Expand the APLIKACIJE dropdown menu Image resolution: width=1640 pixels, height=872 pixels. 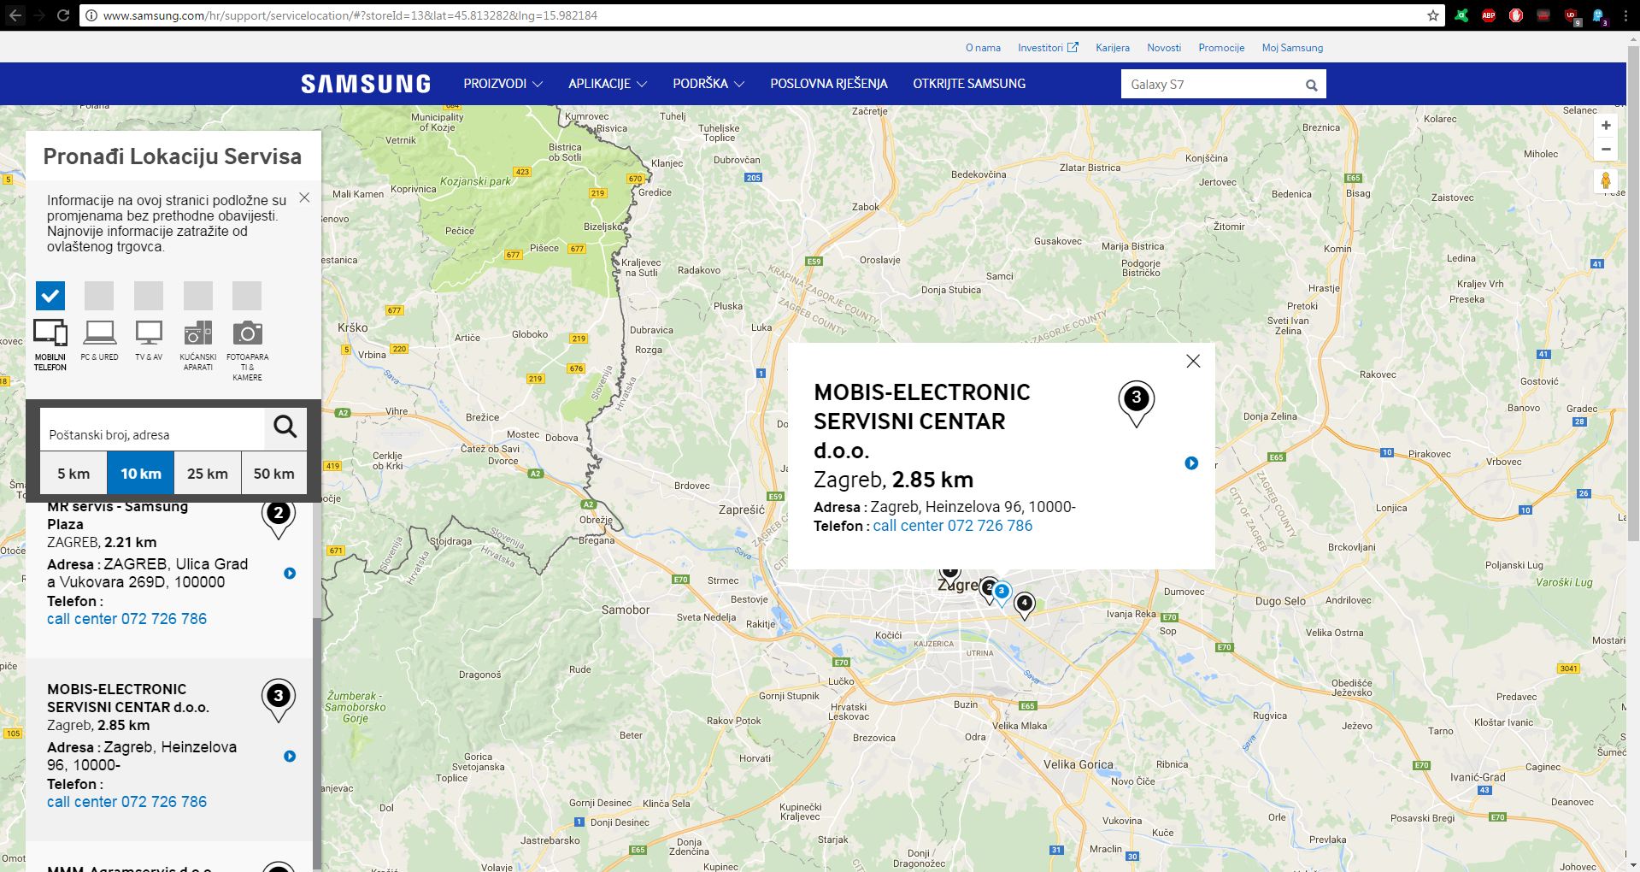pos(608,84)
